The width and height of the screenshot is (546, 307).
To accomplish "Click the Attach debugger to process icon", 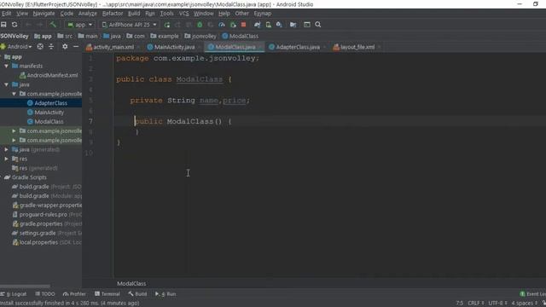I will (233, 25).
